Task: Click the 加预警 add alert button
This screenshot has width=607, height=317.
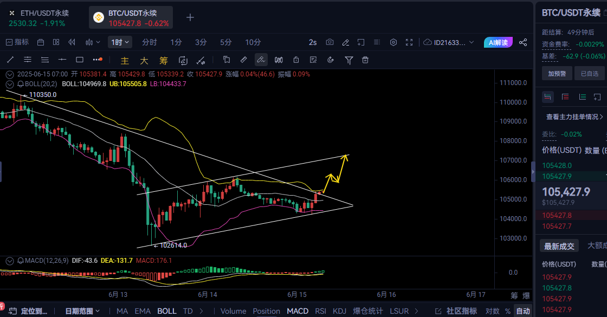Action: [x=557, y=74]
